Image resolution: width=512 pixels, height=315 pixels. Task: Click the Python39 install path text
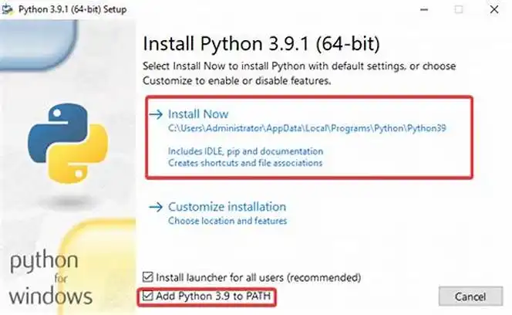(x=307, y=128)
